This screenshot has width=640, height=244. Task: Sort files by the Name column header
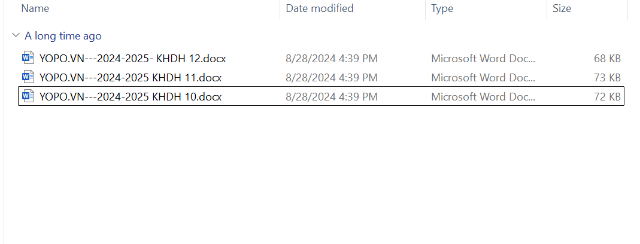(35, 8)
